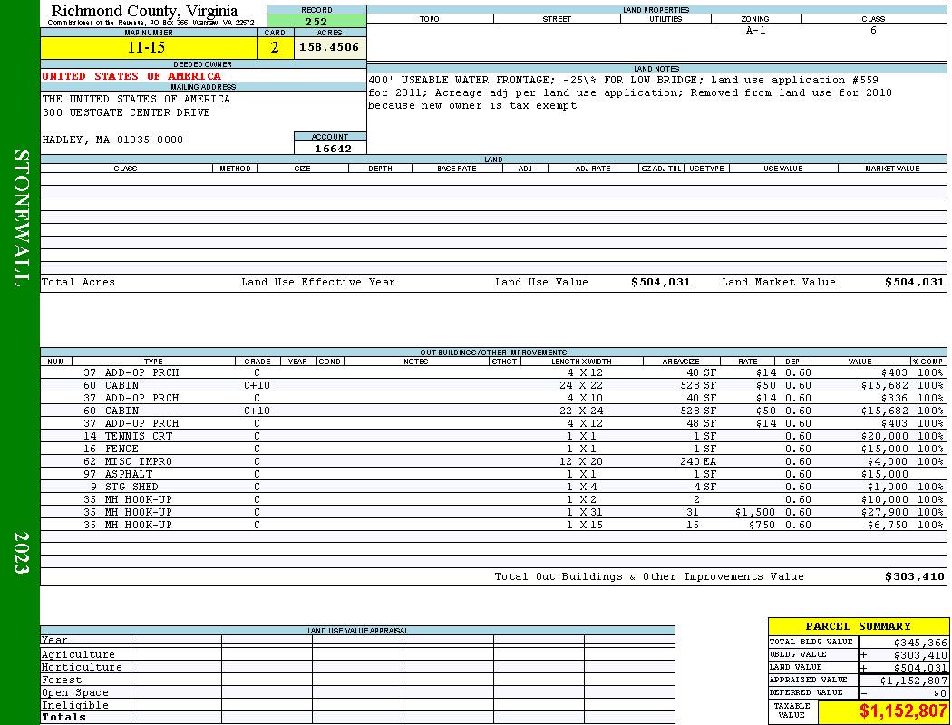Screen dimensions: 952x725
Task: Click the APPRAISED VALUE $1,152,807
Action: point(913,681)
